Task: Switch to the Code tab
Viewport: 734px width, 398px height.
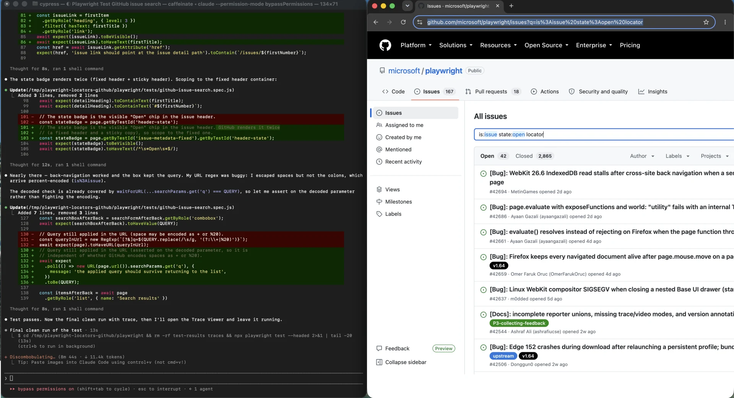Action: point(393,92)
